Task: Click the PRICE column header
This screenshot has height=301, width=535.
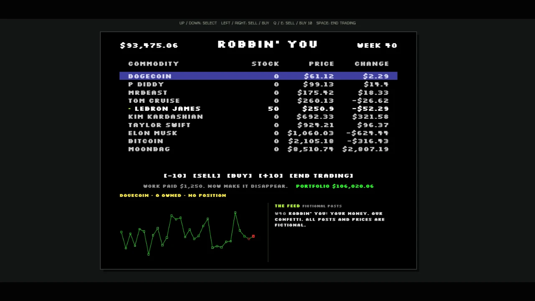Action: click(321, 64)
